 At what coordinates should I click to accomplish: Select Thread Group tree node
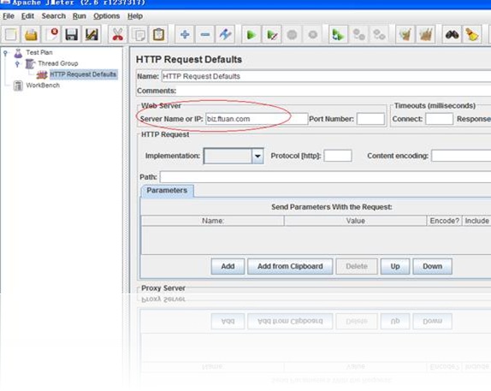pyautogui.click(x=58, y=63)
